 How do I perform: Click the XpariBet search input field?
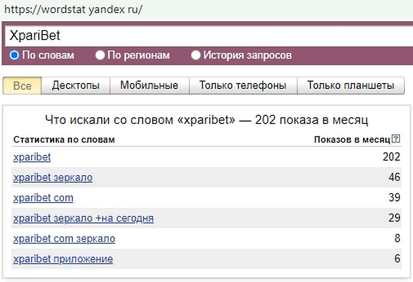click(206, 36)
